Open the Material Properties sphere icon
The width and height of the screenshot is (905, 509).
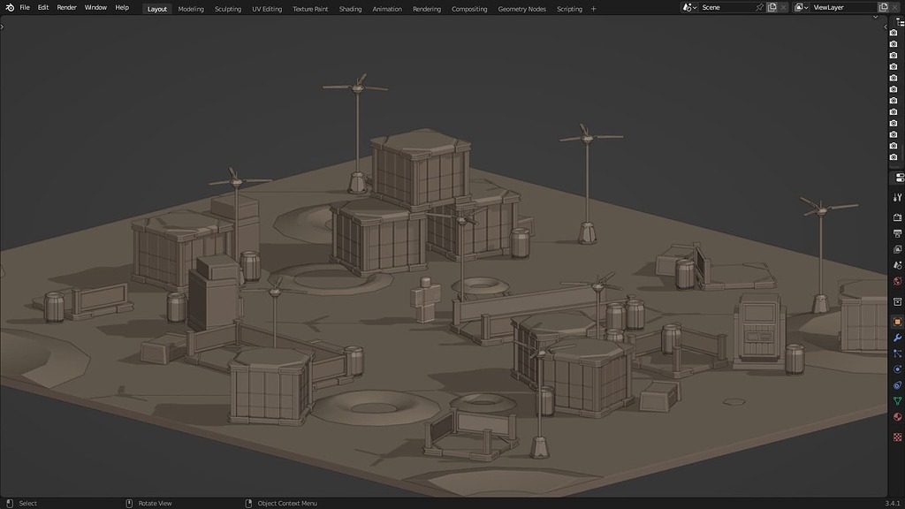(896, 416)
